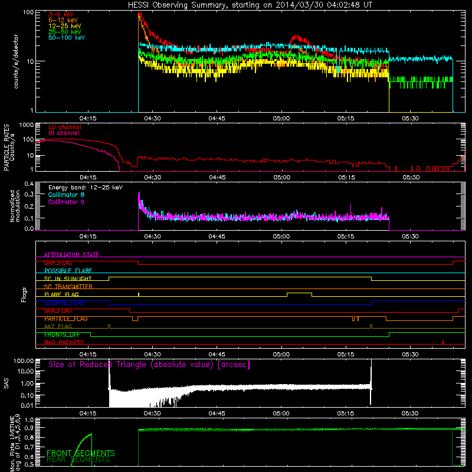
Task: Click the HI channel legend label
Action: coord(64,133)
